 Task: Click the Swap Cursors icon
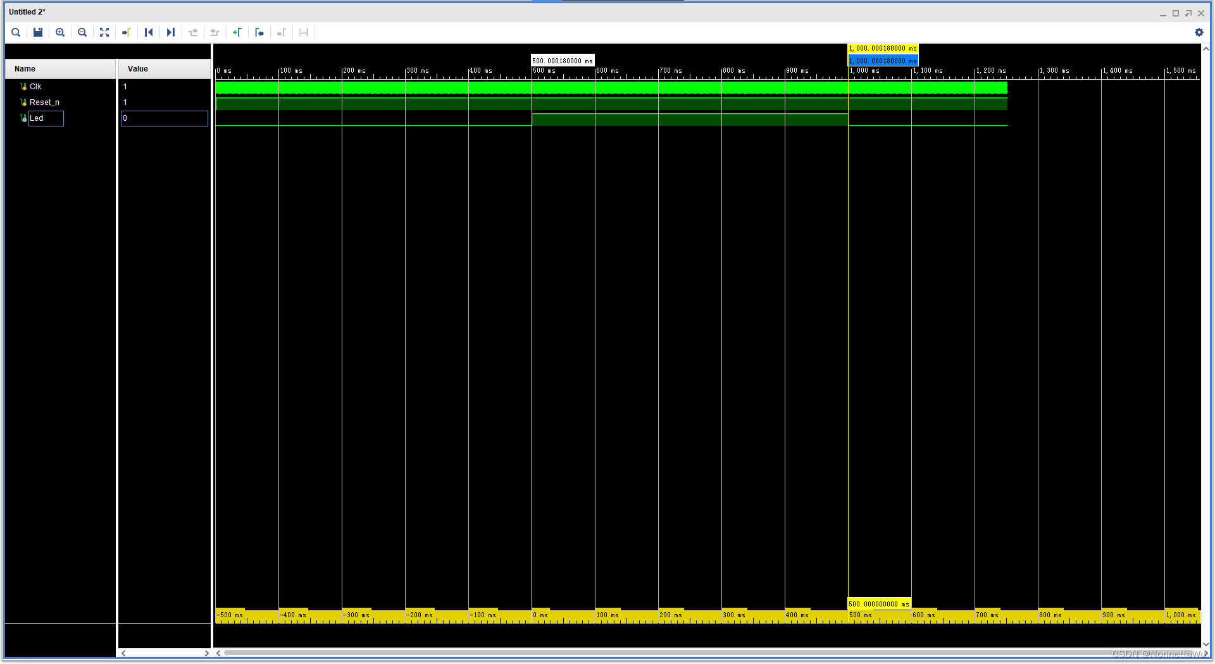pos(304,32)
